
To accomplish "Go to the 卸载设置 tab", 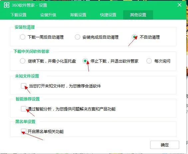I will coord(78,15).
